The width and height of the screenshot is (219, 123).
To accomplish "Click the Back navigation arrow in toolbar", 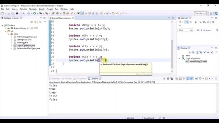I will [117, 13].
